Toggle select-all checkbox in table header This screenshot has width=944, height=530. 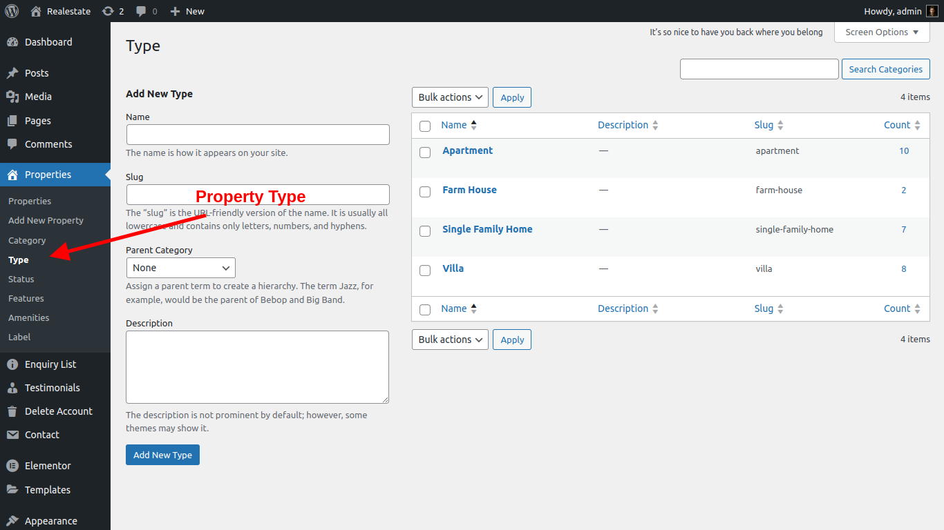pyautogui.click(x=425, y=126)
